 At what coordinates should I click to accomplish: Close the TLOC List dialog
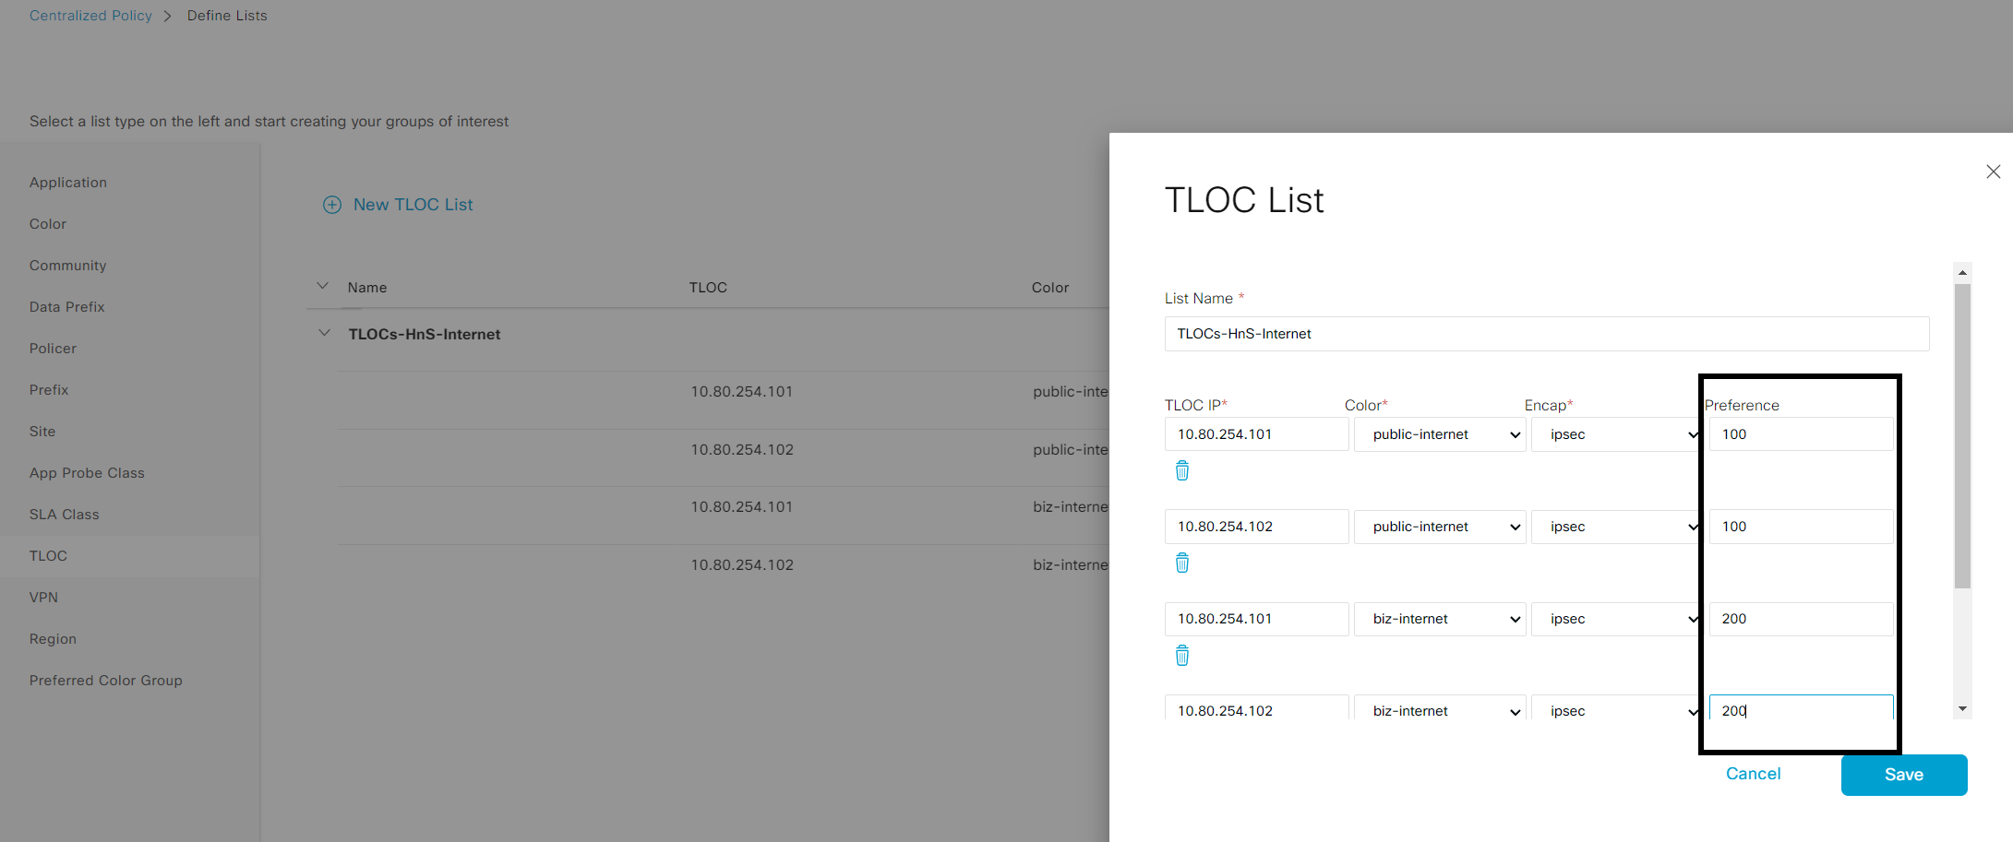coord(1993,172)
